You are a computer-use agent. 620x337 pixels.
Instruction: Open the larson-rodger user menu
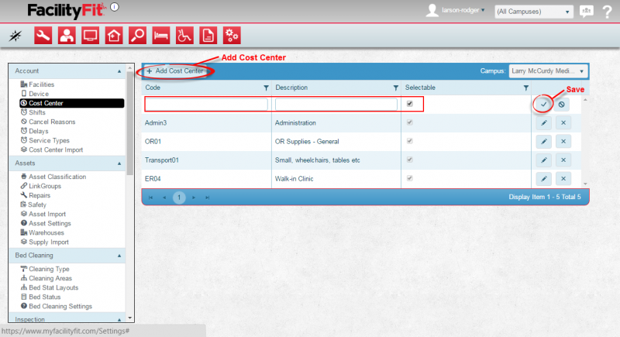point(463,10)
